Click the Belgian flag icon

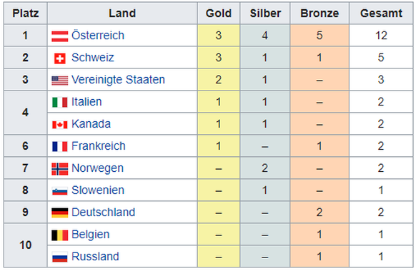pyautogui.click(x=60, y=235)
